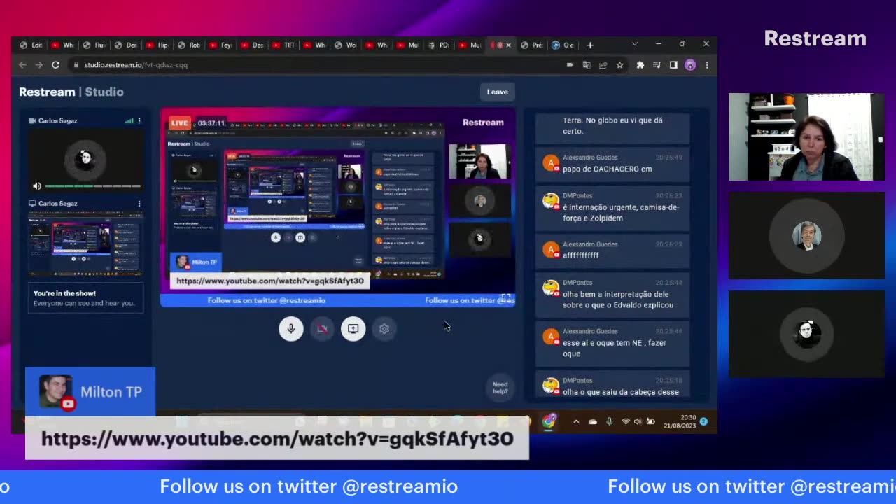Switch to the 'Pré' browser tab
Viewport: 896px width, 504px height.
point(532,45)
